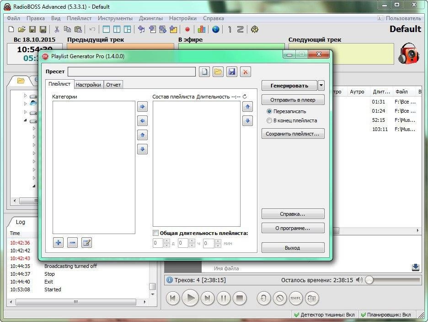Image resolution: width=428 pixels, height=322 pixels.
Task: Select the В конец плейлиста radio button
Action: coord(269,120)
